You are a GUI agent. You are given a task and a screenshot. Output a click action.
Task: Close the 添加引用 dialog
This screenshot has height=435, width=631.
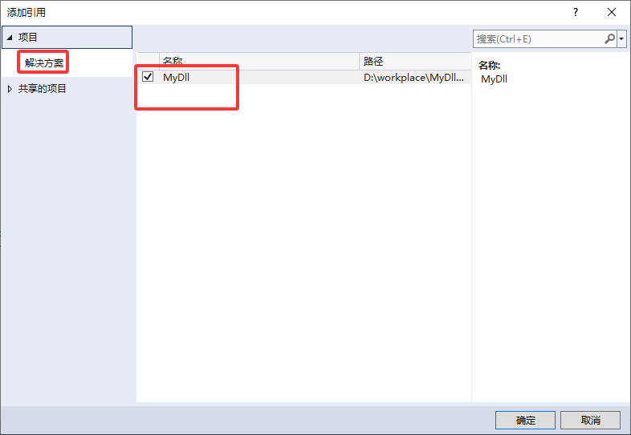[x=612, y=13]
